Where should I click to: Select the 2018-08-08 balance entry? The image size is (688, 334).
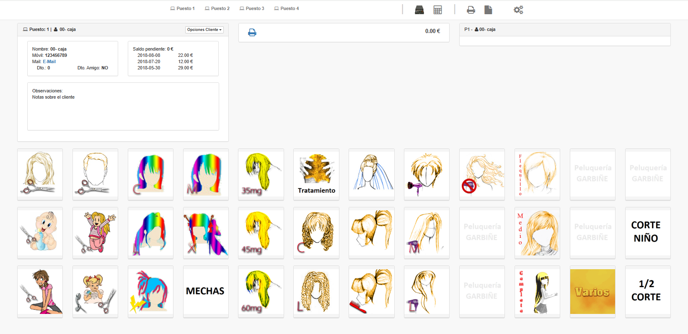point(165,55)
